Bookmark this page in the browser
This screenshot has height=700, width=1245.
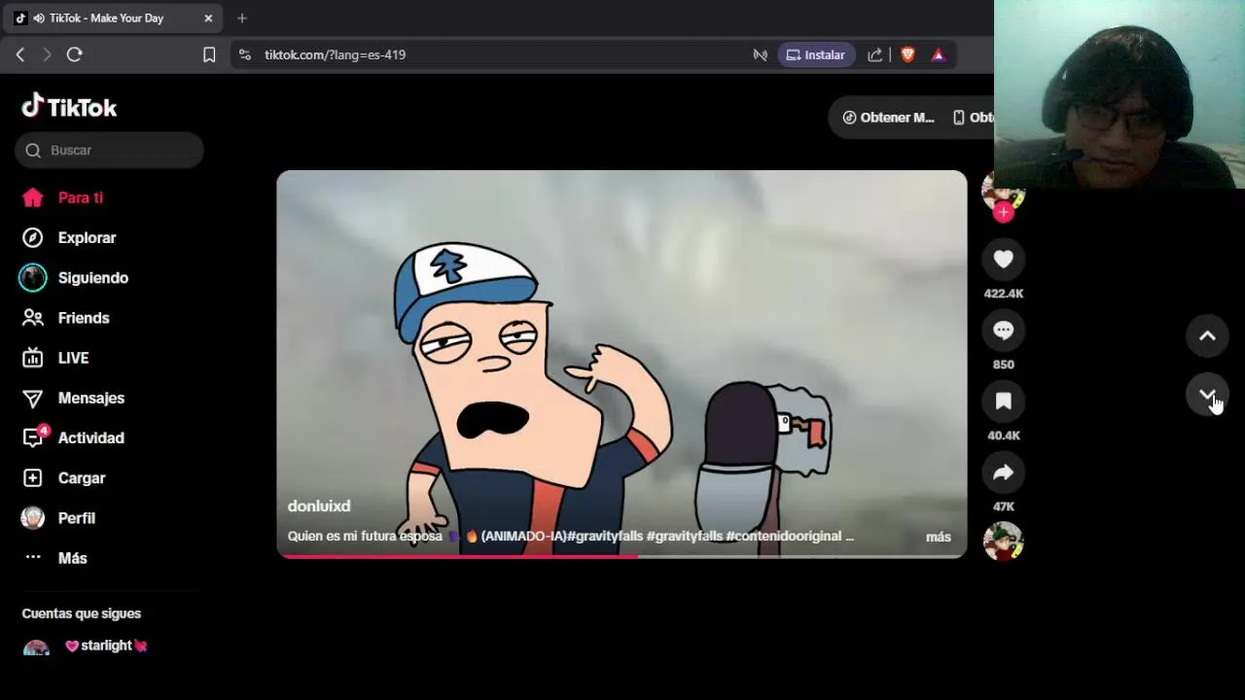pos(209,54)
